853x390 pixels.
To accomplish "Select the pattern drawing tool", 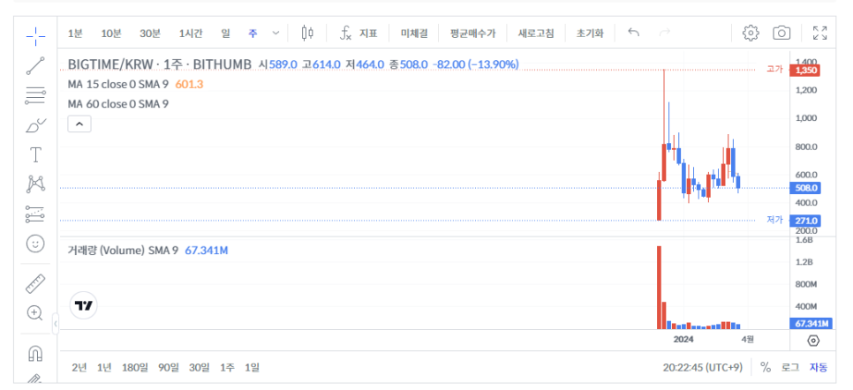I will tap(35, 184).
